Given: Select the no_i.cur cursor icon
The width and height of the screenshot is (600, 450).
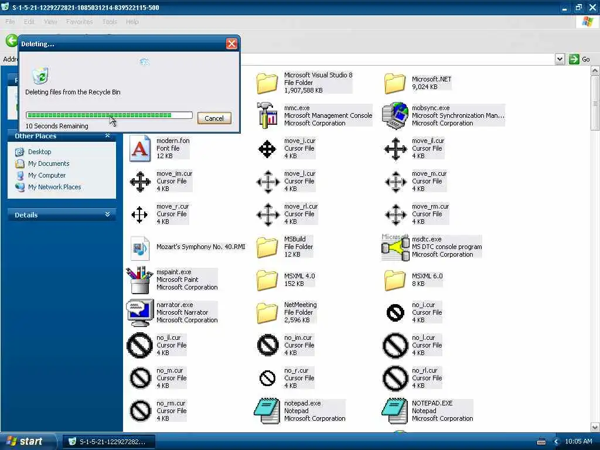Looking at the screenshot, I should pyautogui.click(x=396, y=313).
